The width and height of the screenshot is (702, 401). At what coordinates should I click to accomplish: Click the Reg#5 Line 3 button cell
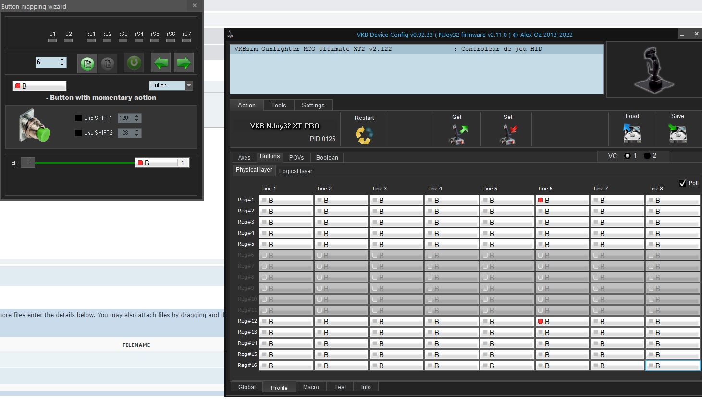397,244
